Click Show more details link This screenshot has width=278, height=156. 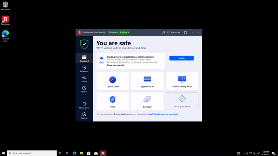tap(116, 65)
